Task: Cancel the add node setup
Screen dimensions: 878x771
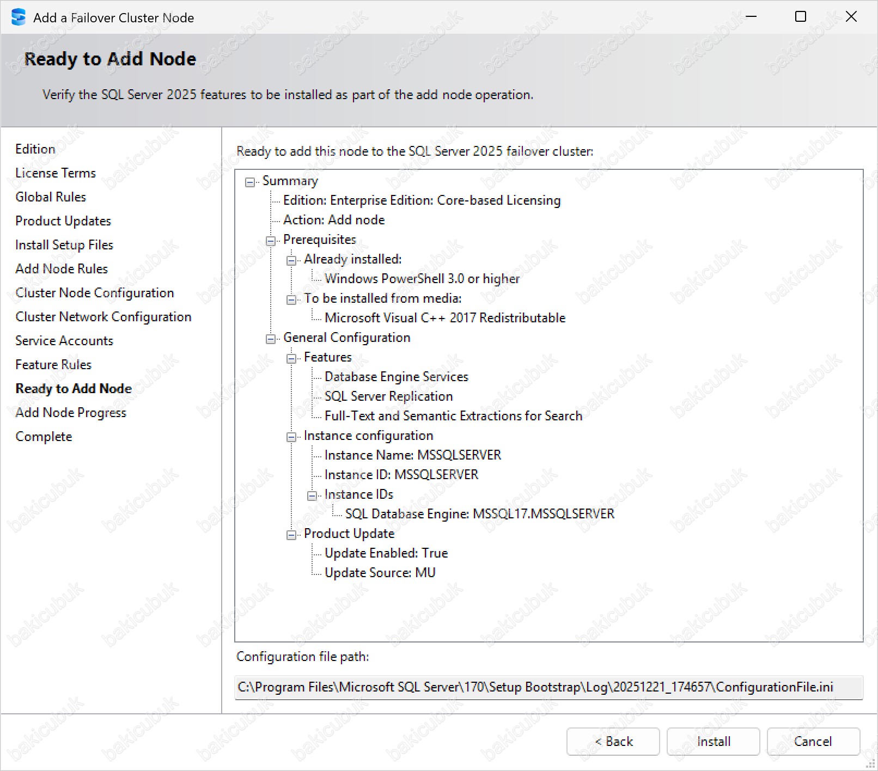Action: point(813,742)
